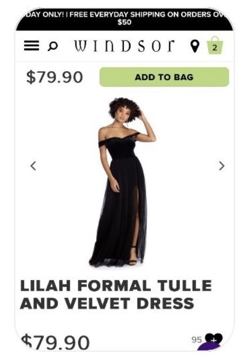The height and width of the screenshot is (355, 248).
Task: Open the store locator pin icon
Action: point(195,46)
